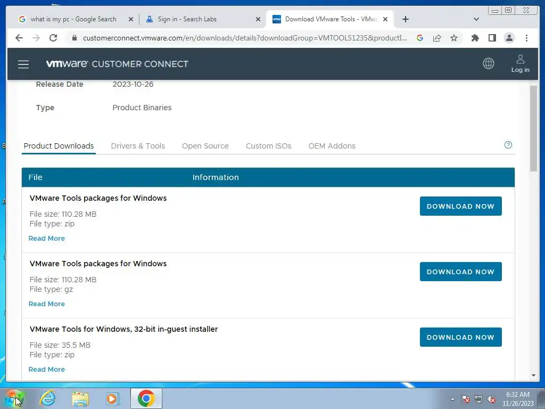The height and width of the screenshot is (409, 545).
Task: Click the 'Product Binaries' type value
Action: click(x=142, y=108)
